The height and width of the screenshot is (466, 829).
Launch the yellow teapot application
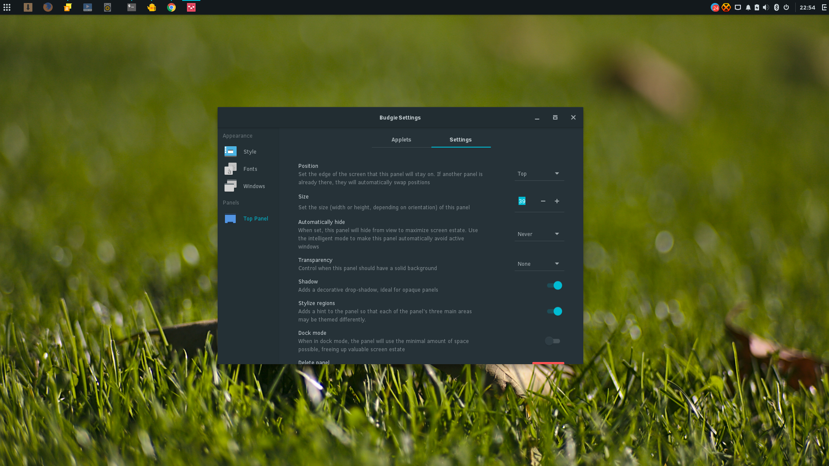point(152,7)
